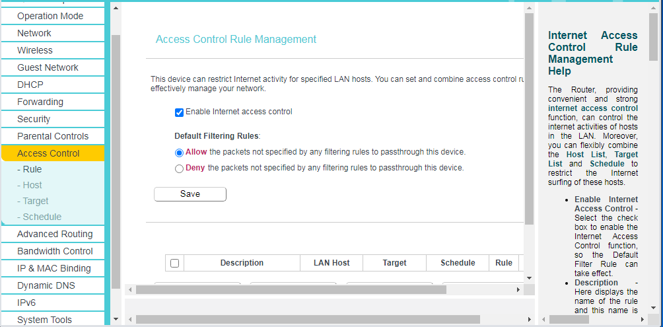Check the select-all checkbox in table header
This screenshot has height=327, width=663.
click(x=174, y=263)
